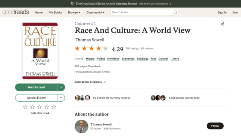
Task: Click the orange average rating stars
Action: [92, 48]
